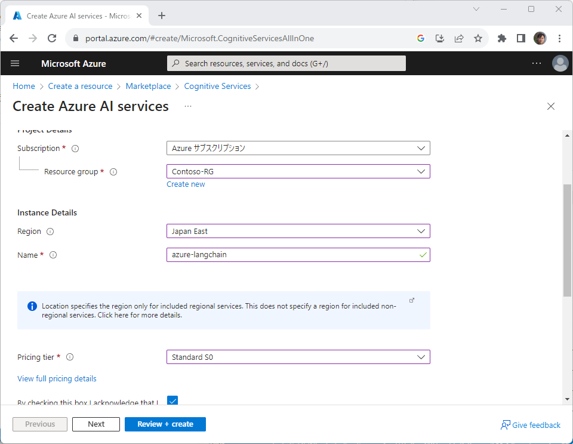This screenshot has height=444, width=573.
Task: Open the Chrome profile avatar
Action: click(x=540, y=38)
